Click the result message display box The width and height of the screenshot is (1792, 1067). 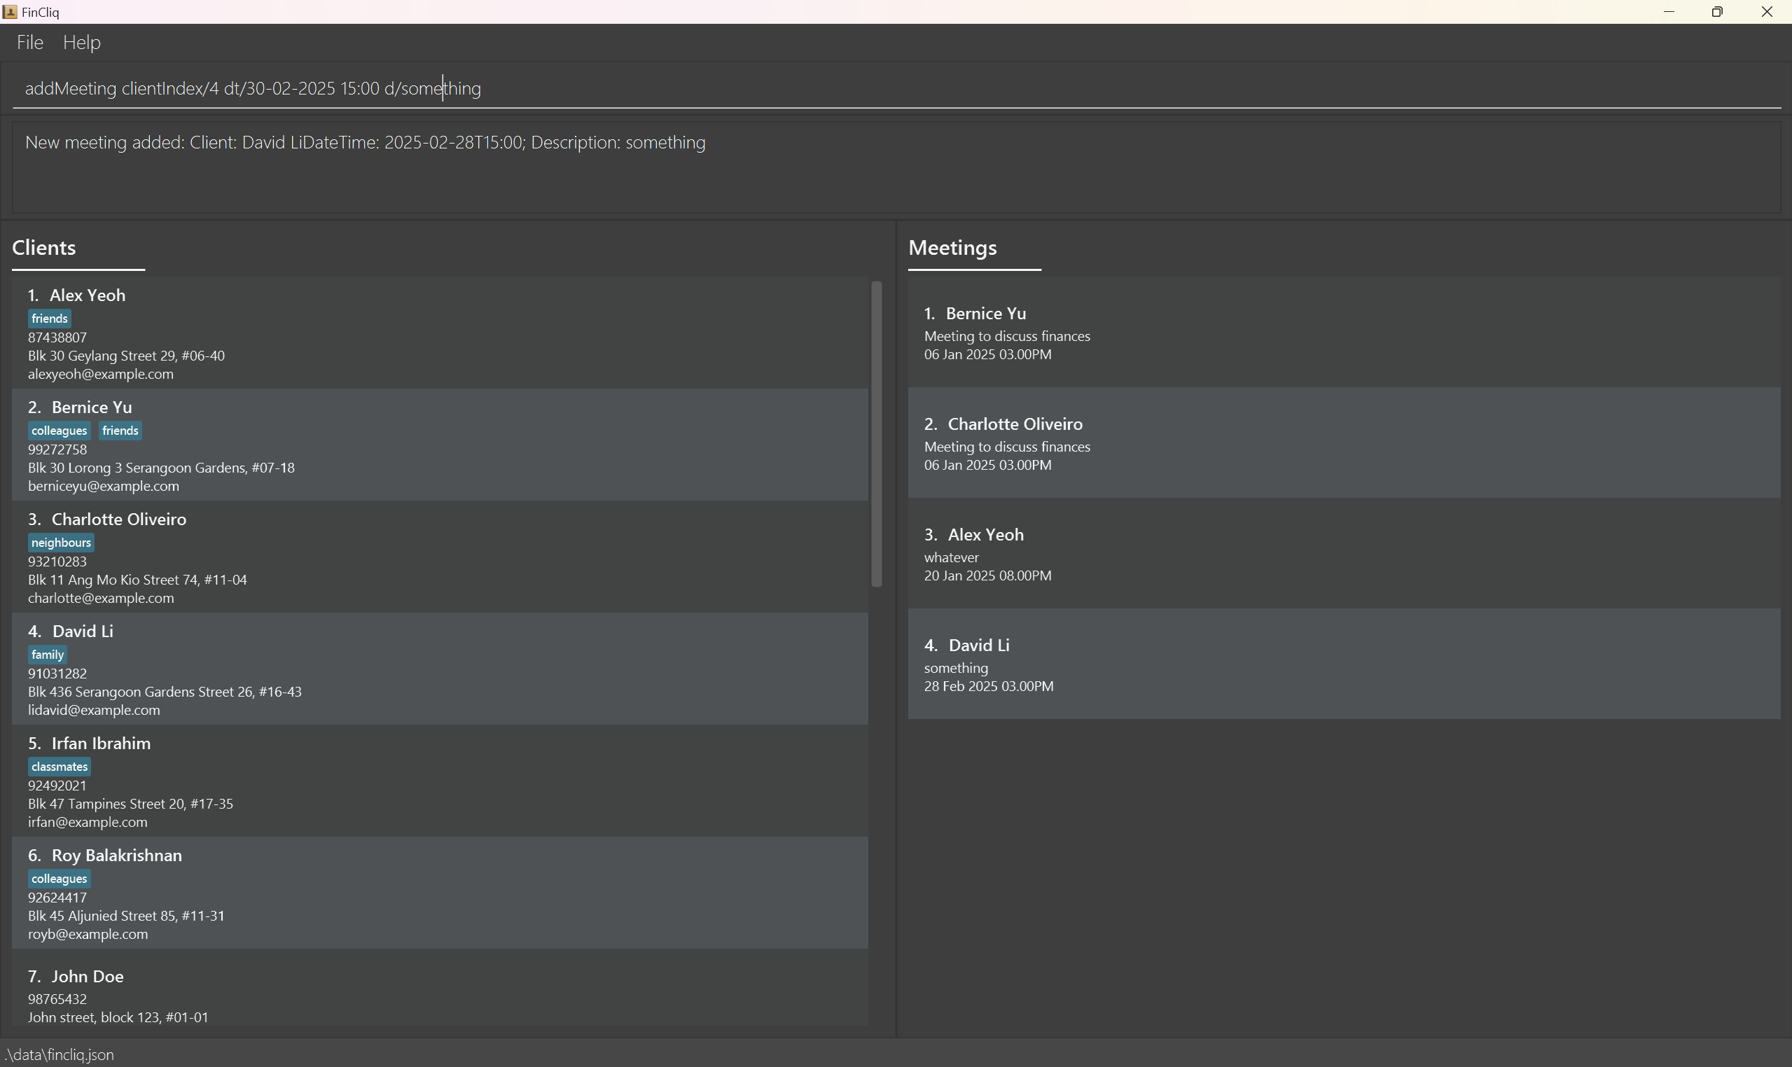tap(895, 167)
